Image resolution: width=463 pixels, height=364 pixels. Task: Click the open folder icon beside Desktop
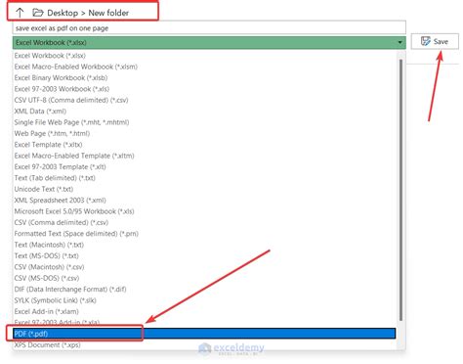[x=38, y=13]
